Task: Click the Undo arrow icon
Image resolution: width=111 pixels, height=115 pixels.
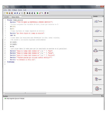Action: (15, 13)
